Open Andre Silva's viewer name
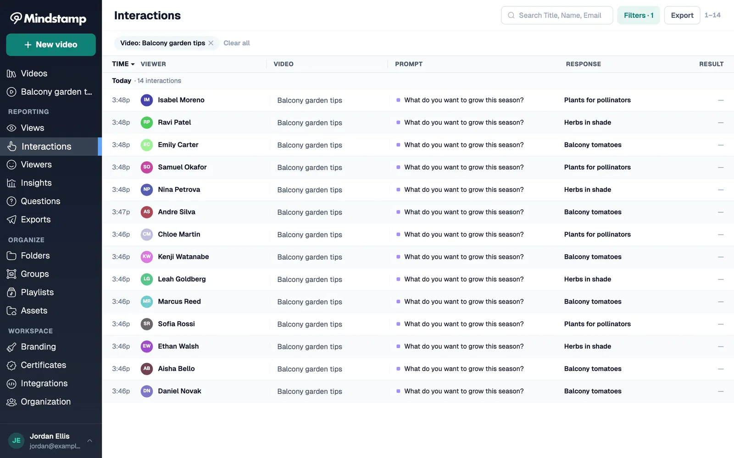The image size is (734, 458). (177, 212)
